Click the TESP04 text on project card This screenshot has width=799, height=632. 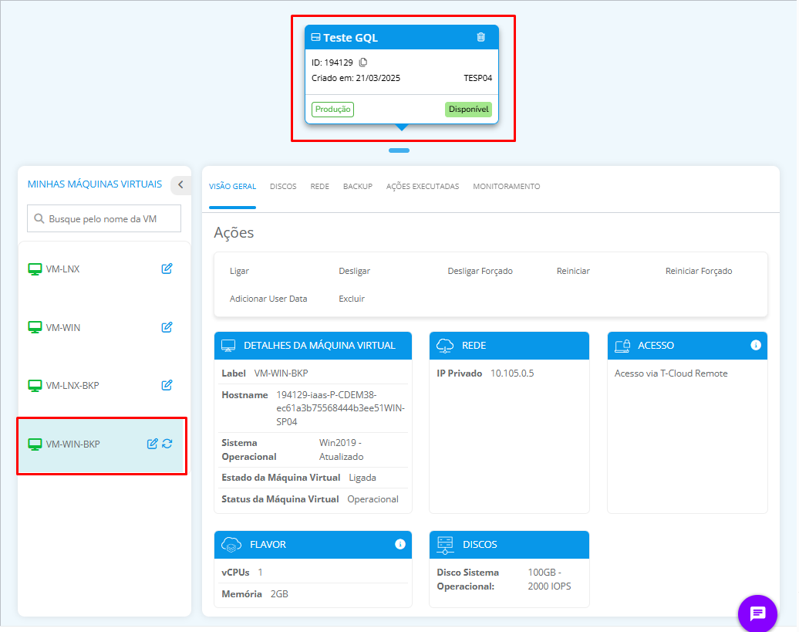477,78
